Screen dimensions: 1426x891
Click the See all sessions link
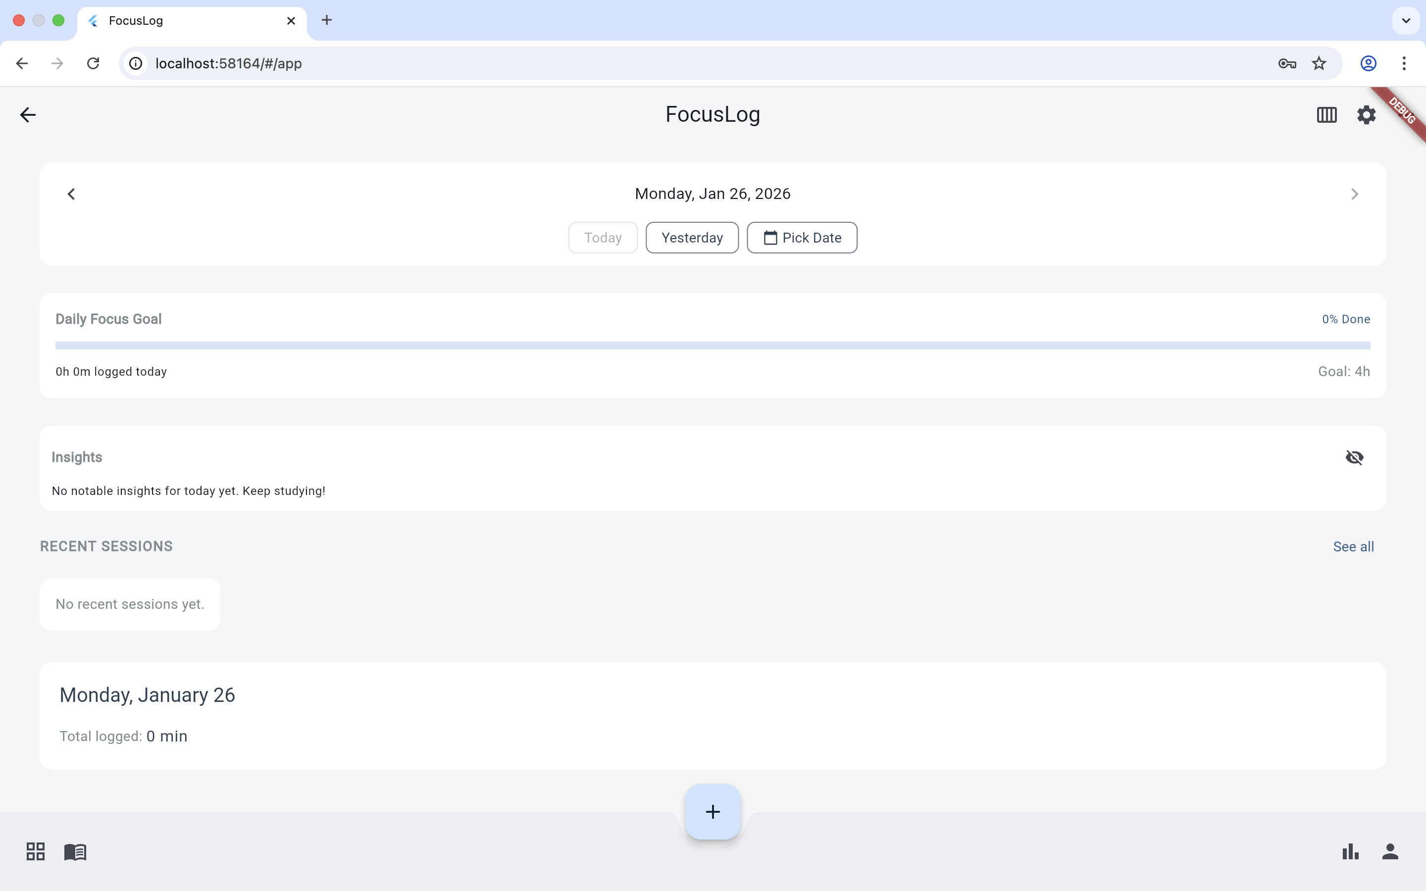click(1353, 546)
